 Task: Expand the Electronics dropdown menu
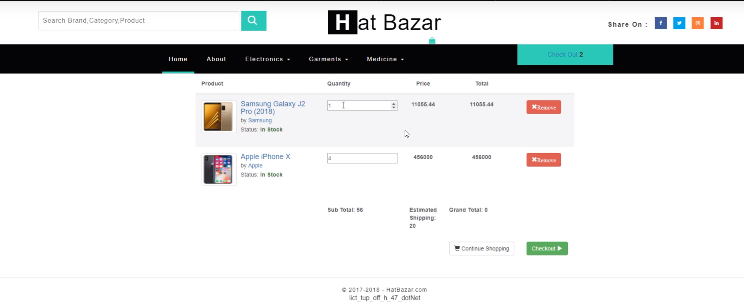point(268,59)
